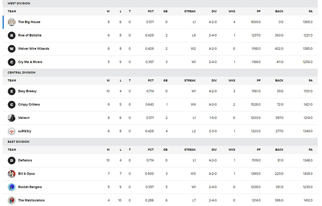Click the West Division header bar
The height and width of the screenshot is (206, 322).
(160, 4)
